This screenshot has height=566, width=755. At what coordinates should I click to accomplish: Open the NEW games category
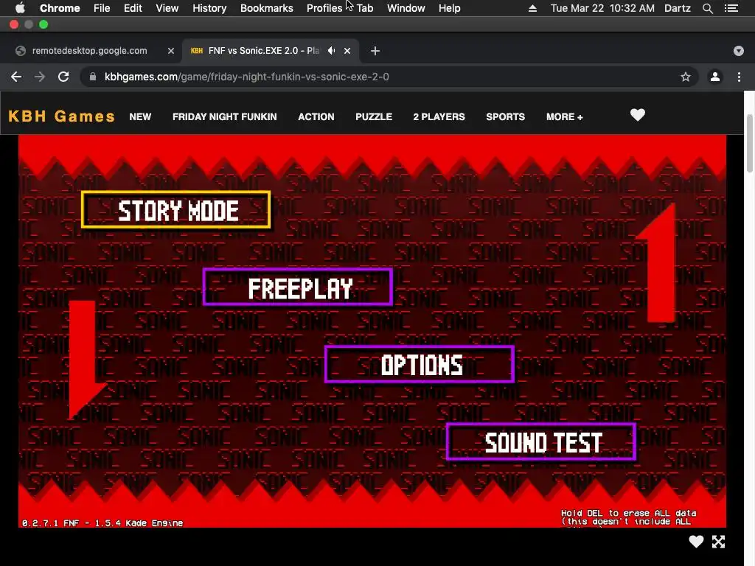pos(140,116)
